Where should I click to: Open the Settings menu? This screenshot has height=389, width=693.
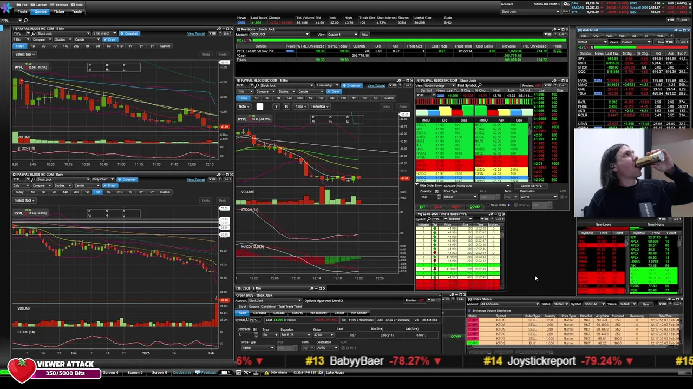(x=58, y=5)
